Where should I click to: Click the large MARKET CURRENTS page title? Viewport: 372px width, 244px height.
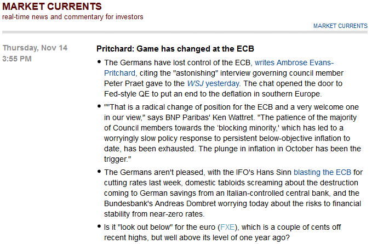[52, 7]
